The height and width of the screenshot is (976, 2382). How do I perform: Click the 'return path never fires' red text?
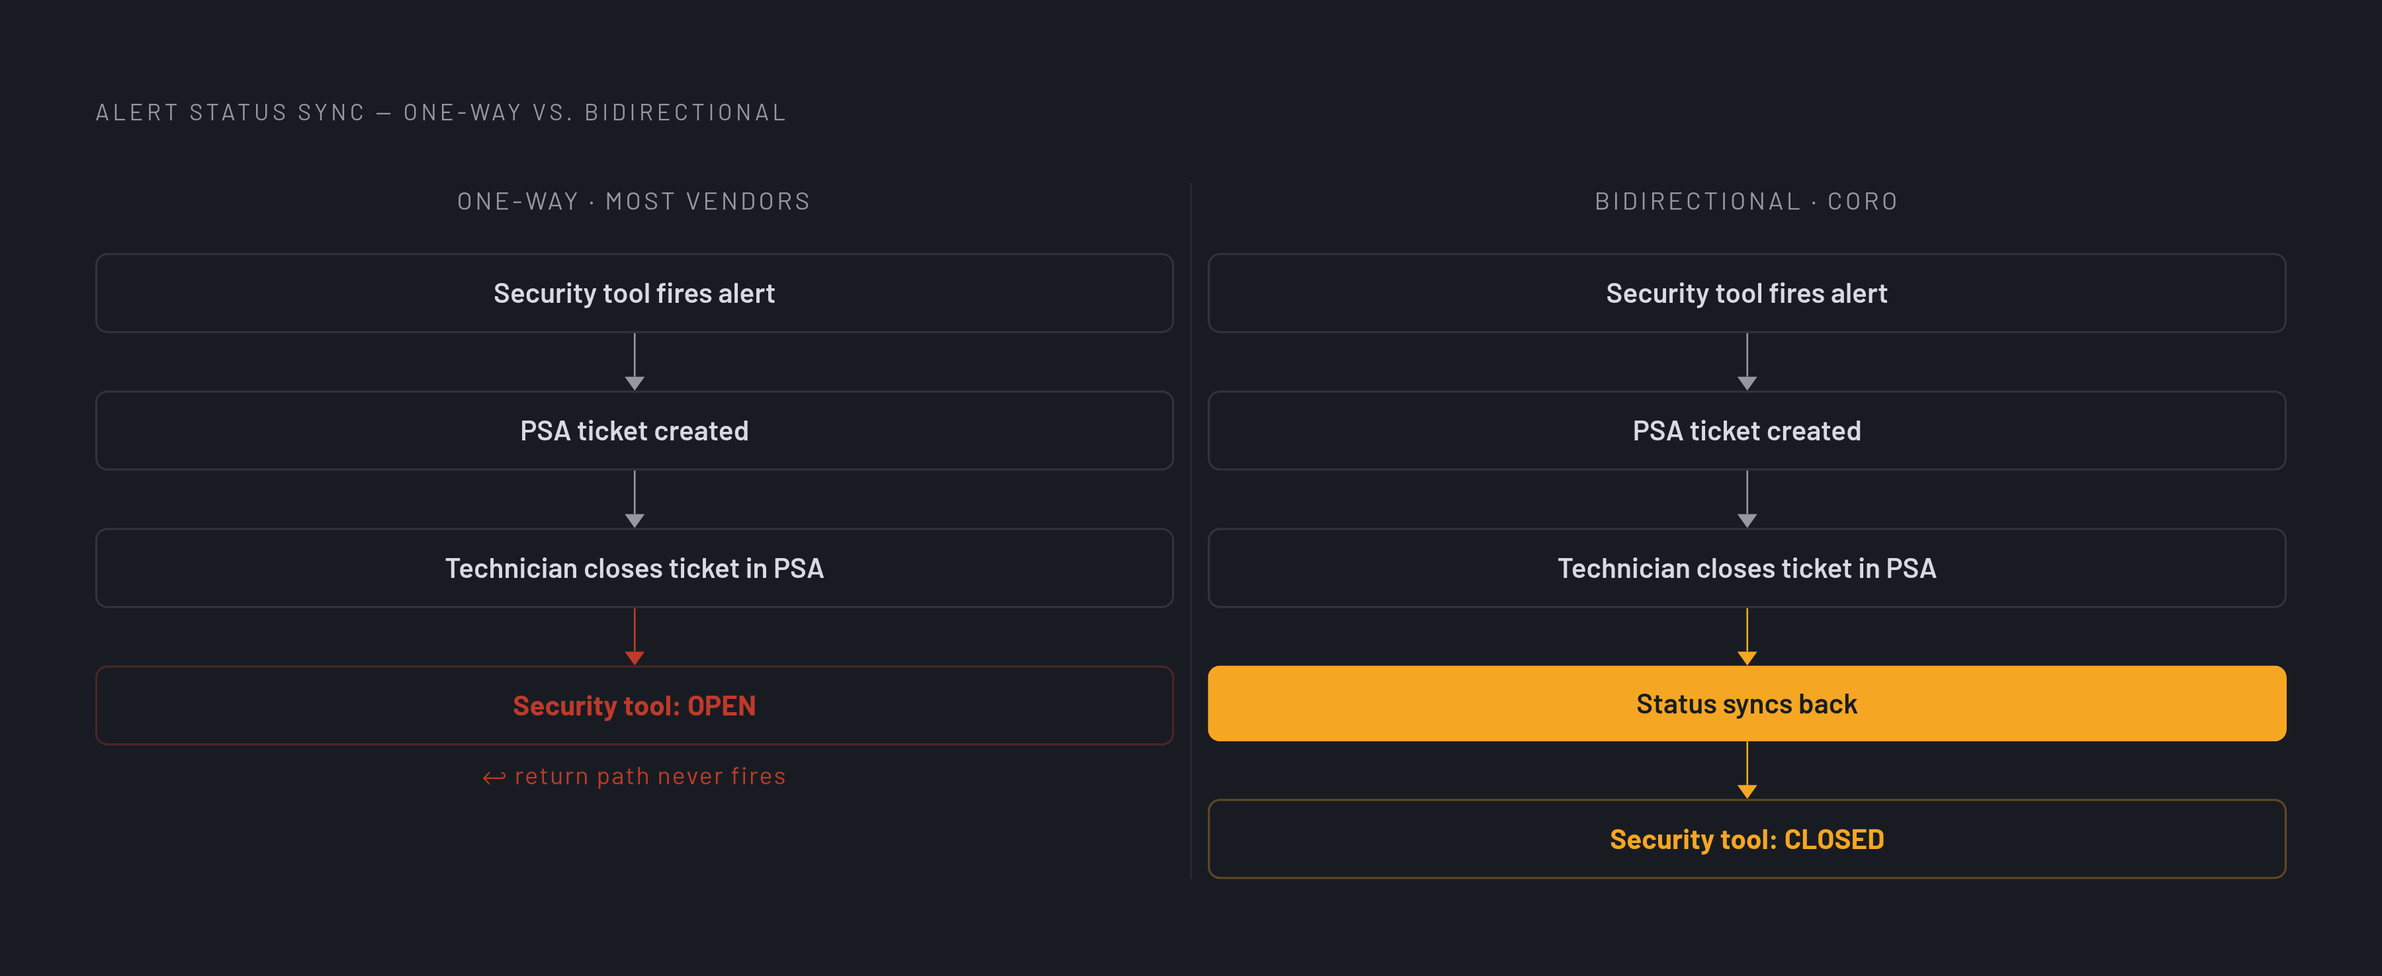click(x=650, y=776)
